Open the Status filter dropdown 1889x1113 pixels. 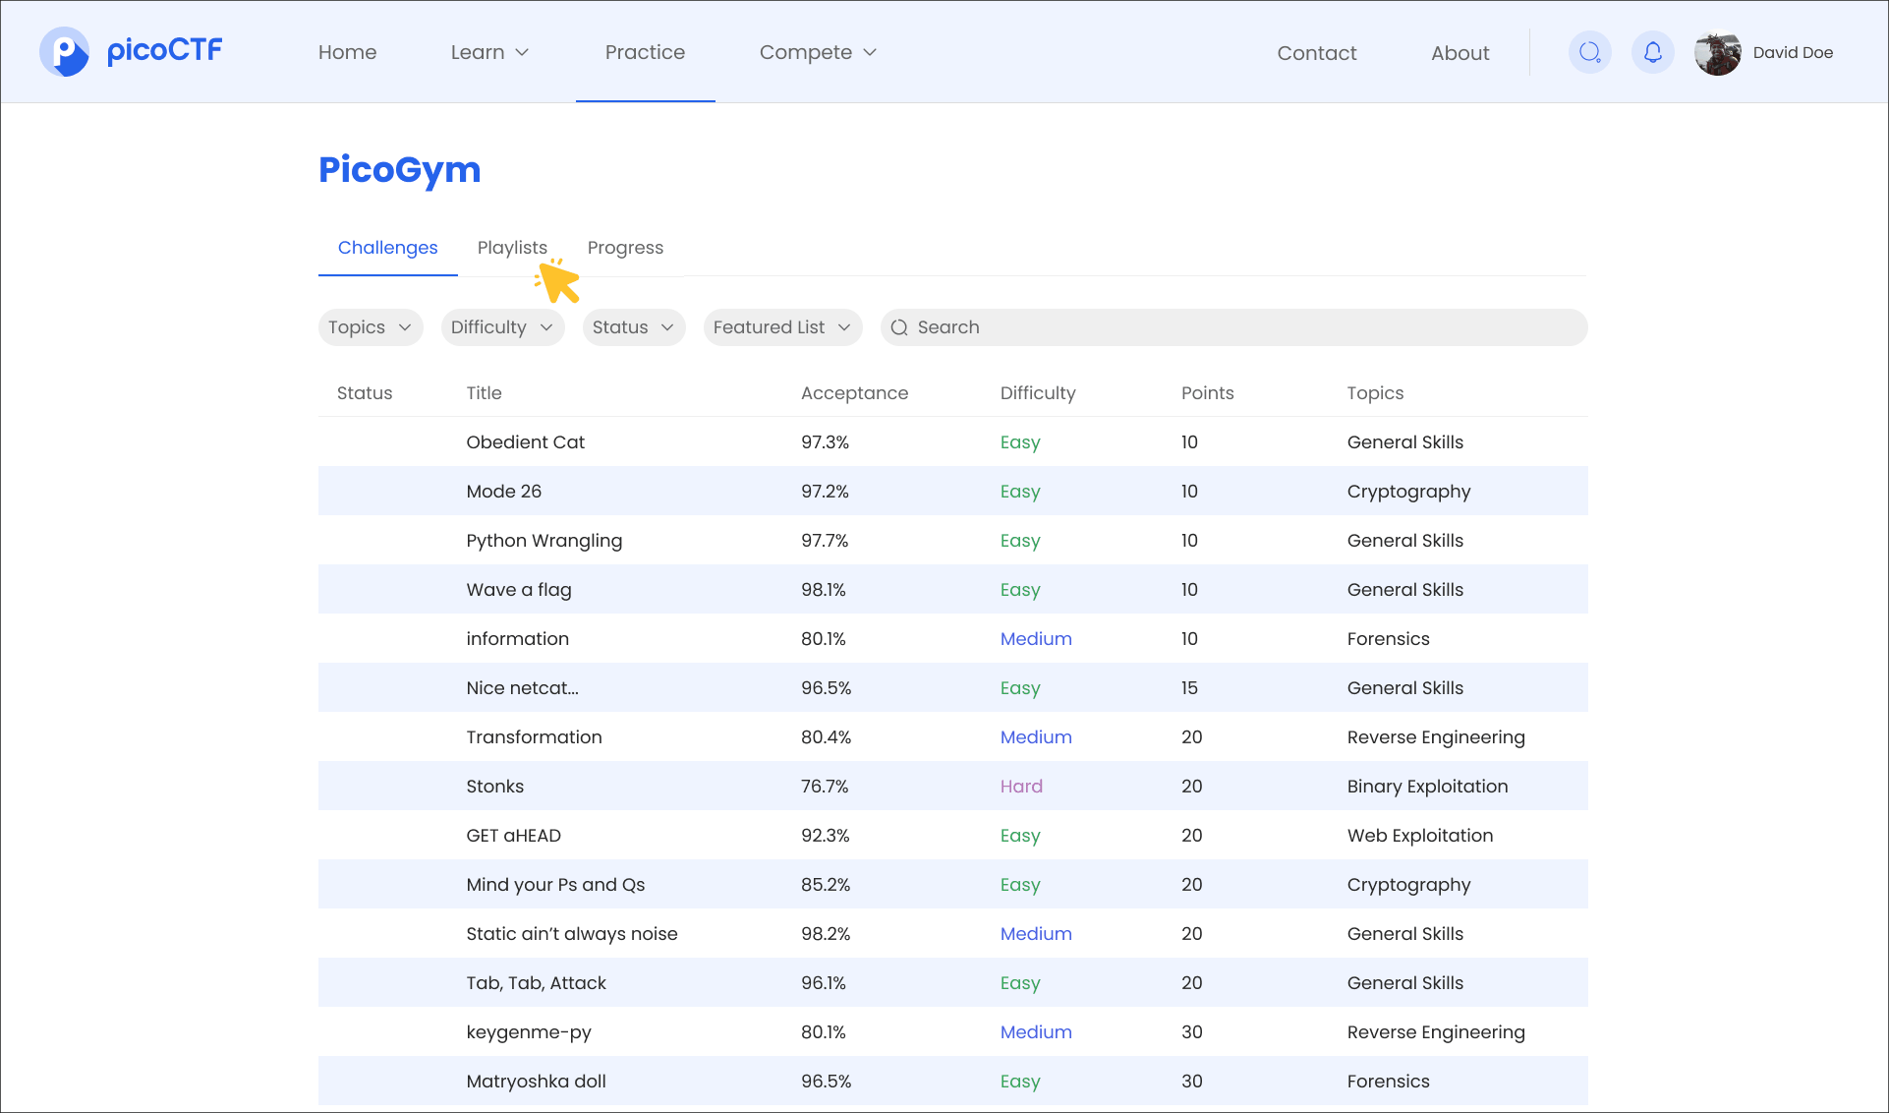[634, 327]
